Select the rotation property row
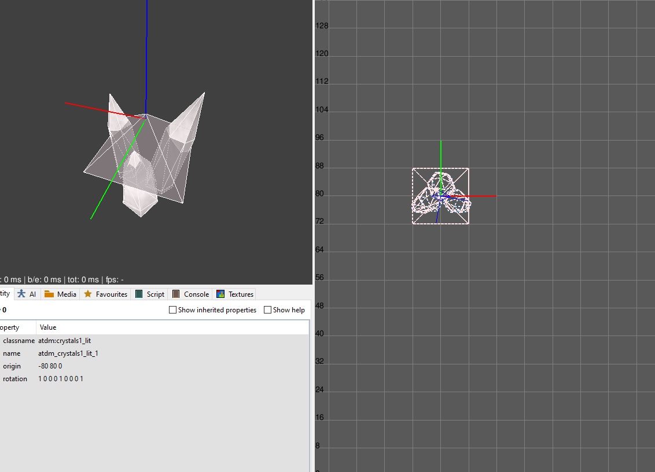 (x=15, y=379)
